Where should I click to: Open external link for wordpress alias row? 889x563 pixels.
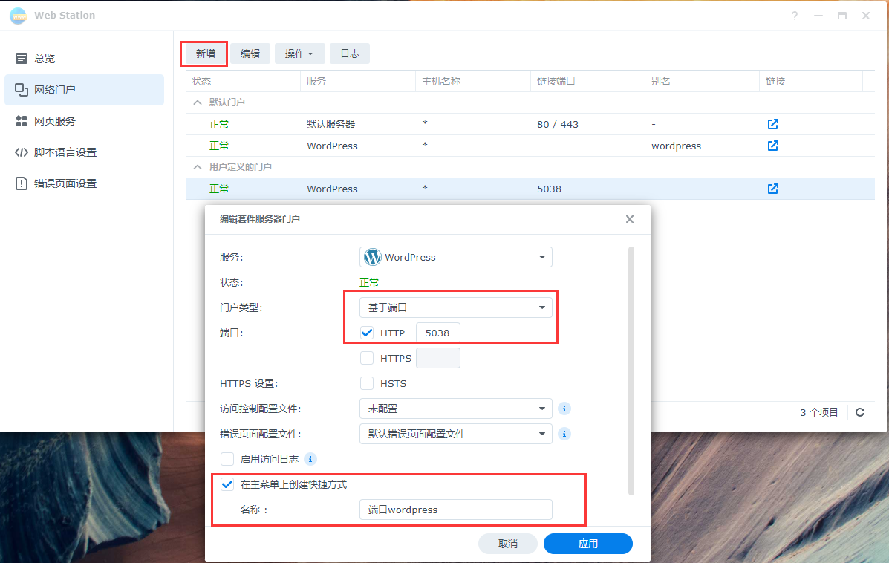(x=772, y=146)
